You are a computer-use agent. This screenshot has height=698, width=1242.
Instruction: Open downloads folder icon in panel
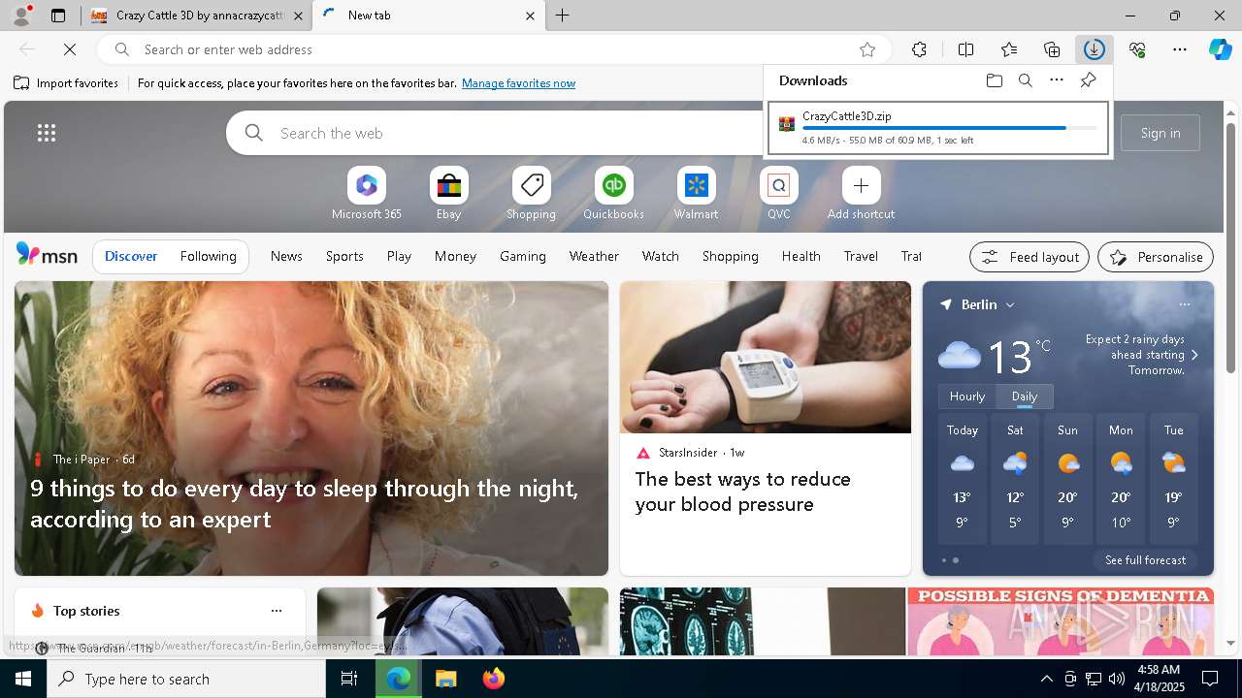coord(994,80)
